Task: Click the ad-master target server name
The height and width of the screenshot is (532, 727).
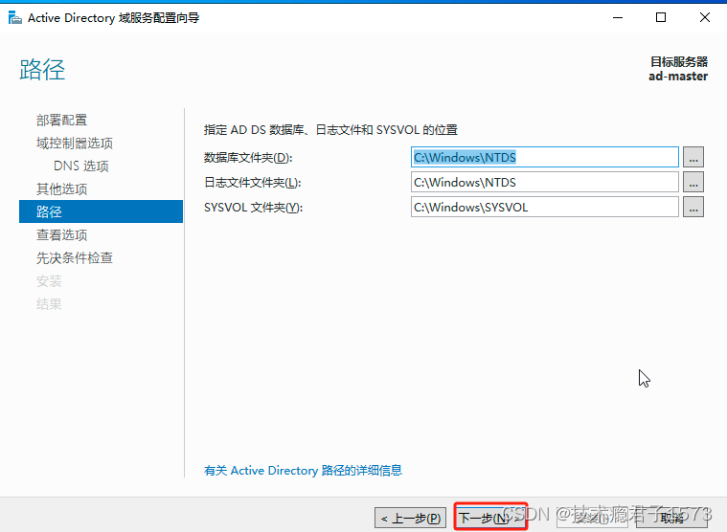Action: [678, 77]
